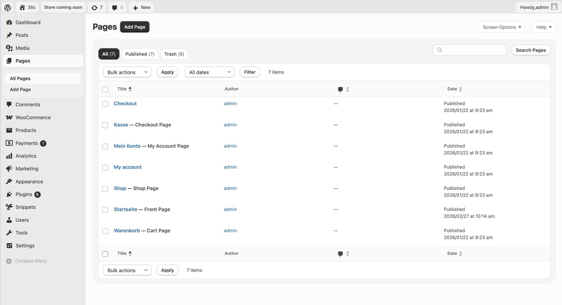
Task: Switch to the Trash (5) tab
Action: (174, 54)
